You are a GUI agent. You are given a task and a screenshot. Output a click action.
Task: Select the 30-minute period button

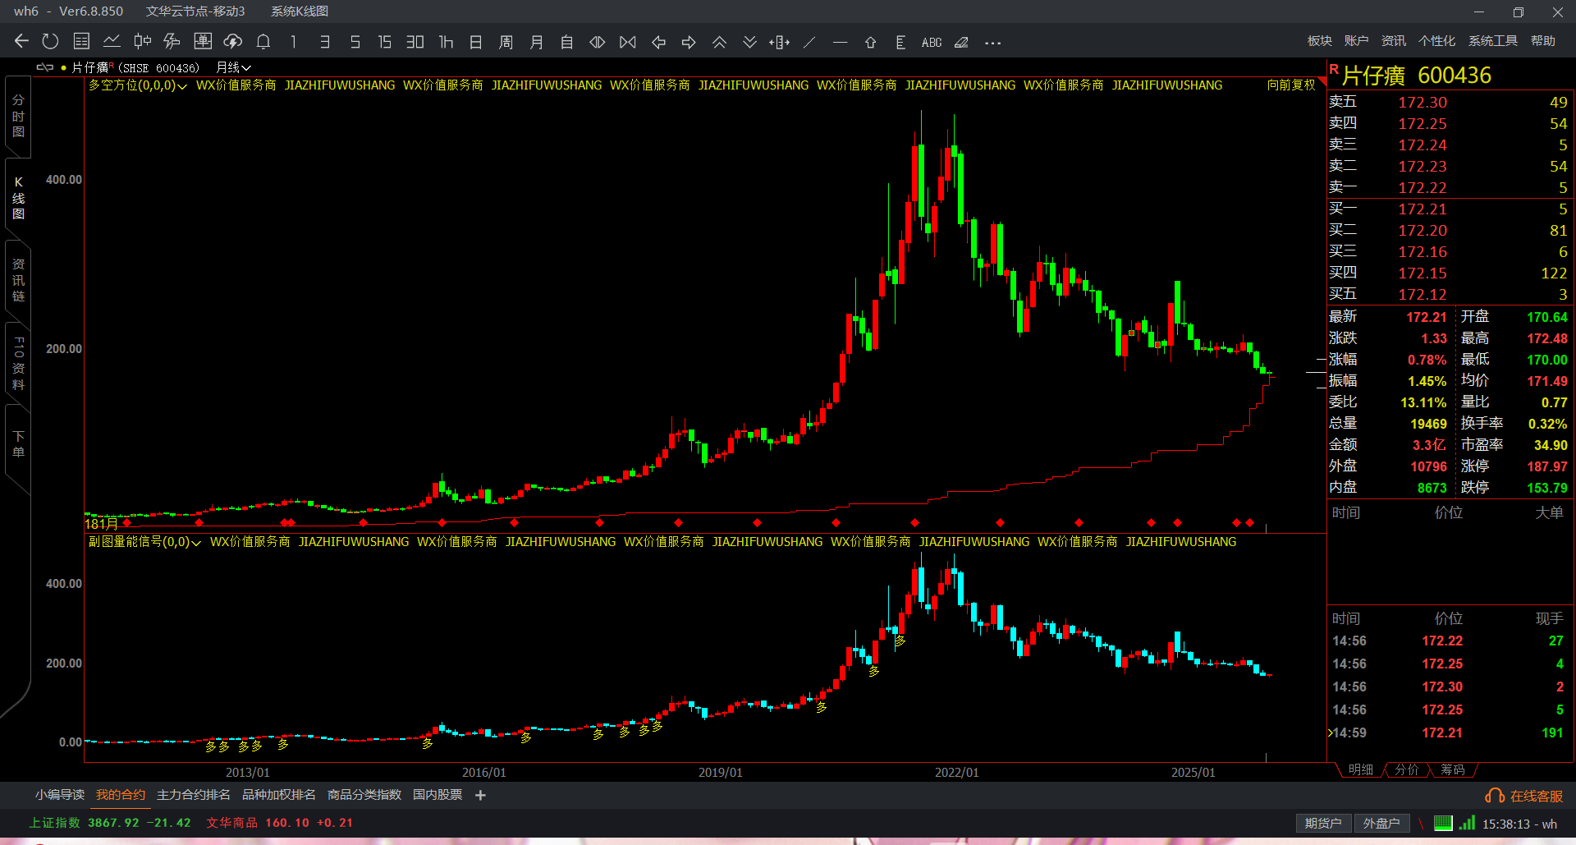pos(415,42)
